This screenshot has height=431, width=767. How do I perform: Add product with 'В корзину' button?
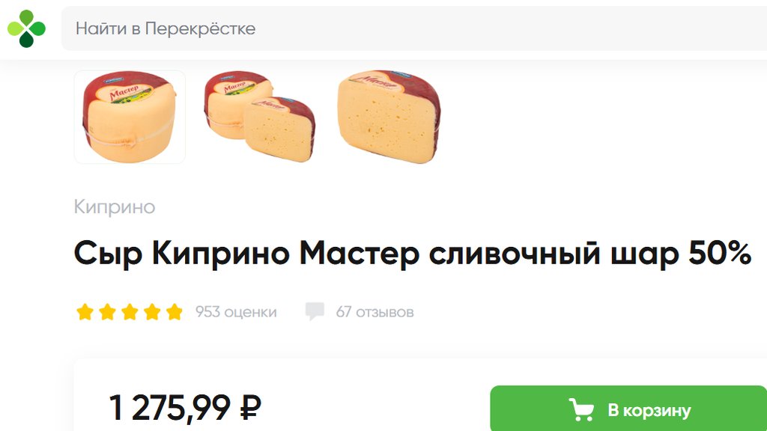628,409
